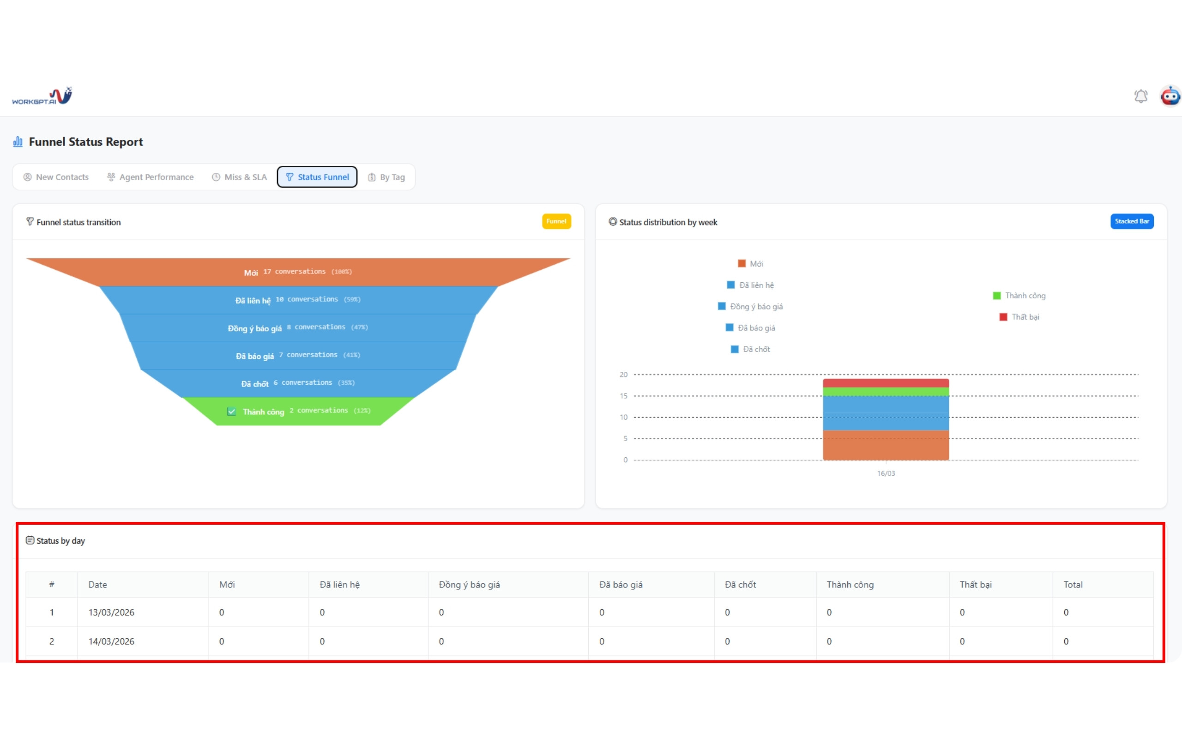This screenshot has height=739, width=1182.
Task: Select the Miss & SLA tab
Action: [x=239, y=177]
